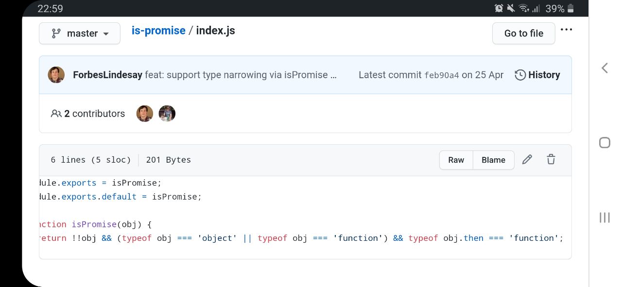Screen dimensions: 622x287
Task: Tap the 22:59 clock in status bar
Action: tap(50, 9)
